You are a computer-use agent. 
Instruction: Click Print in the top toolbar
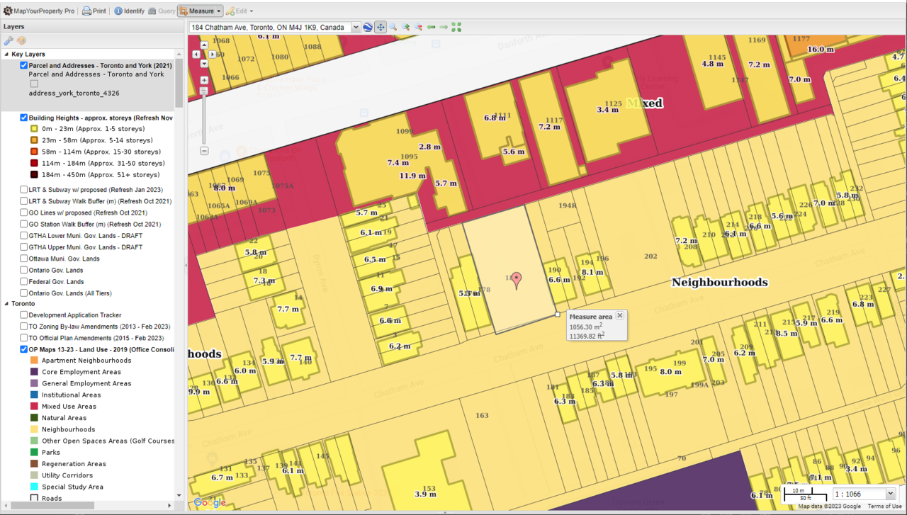coord(94,11)
